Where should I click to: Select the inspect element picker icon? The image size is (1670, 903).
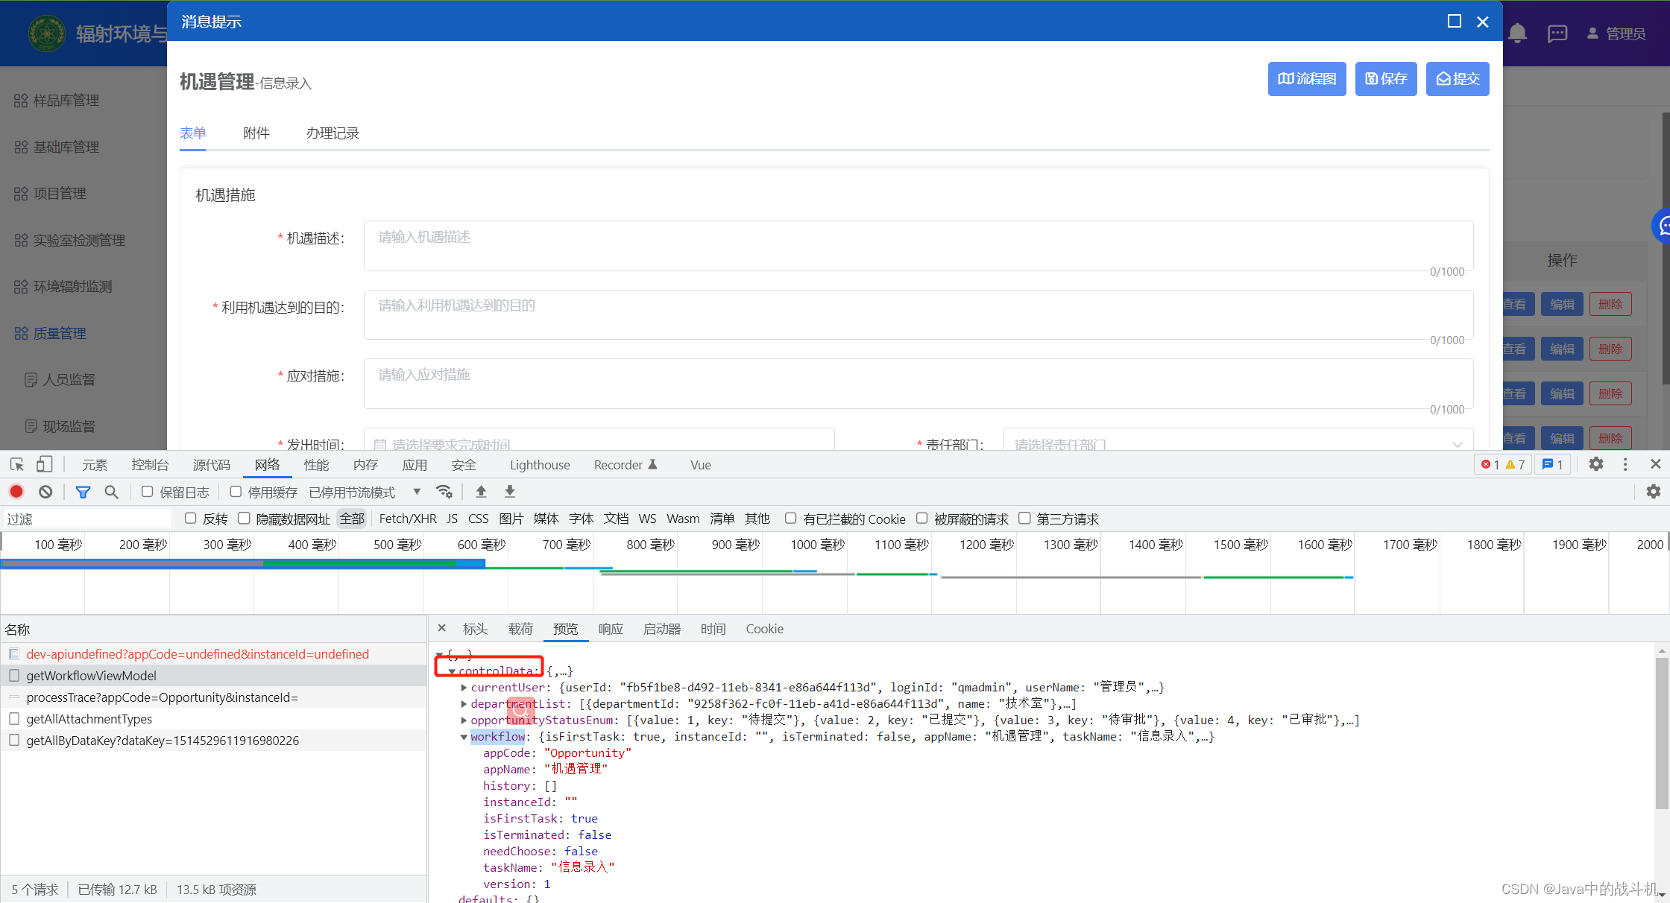tap(17, 464)
